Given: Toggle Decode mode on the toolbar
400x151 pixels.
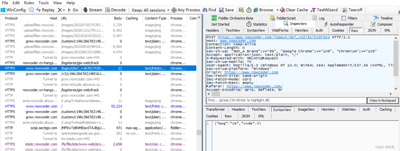Looking at the screenshot, I should (115, 10).
